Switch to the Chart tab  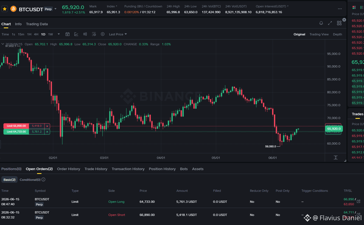(x=6, y=24)
